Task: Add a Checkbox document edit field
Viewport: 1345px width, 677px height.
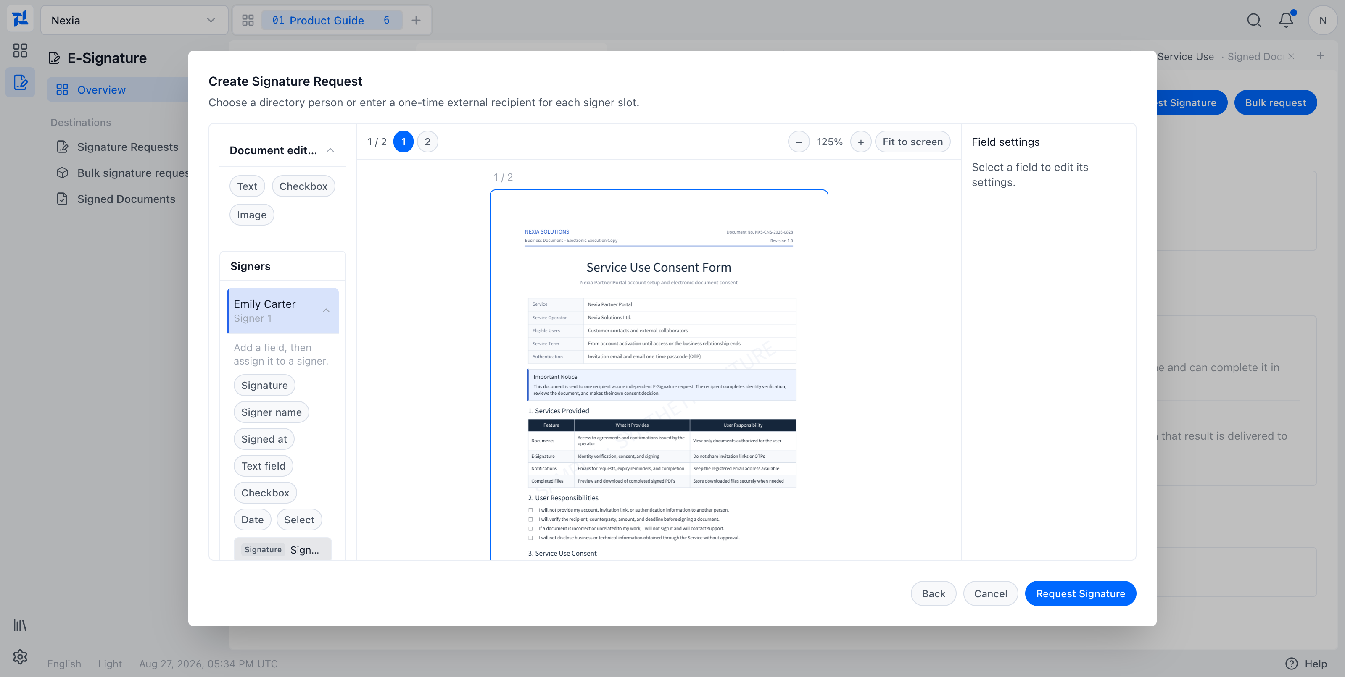Action: click(303, 186)
